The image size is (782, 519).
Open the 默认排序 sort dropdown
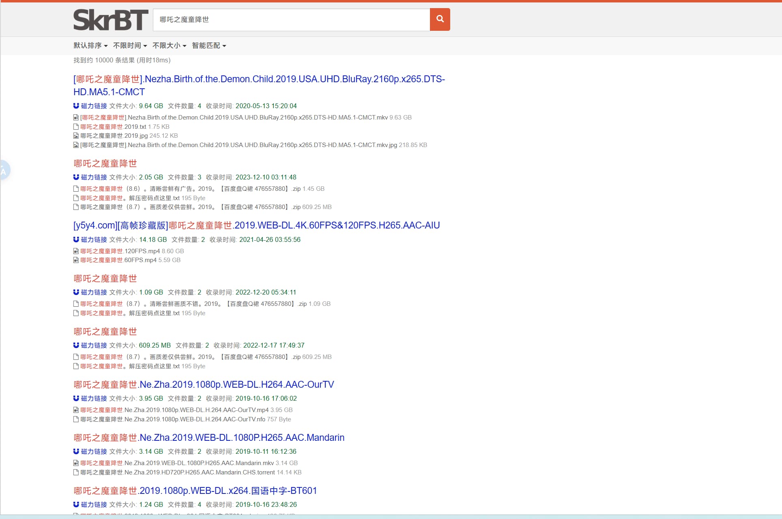(x=90, y=45)
